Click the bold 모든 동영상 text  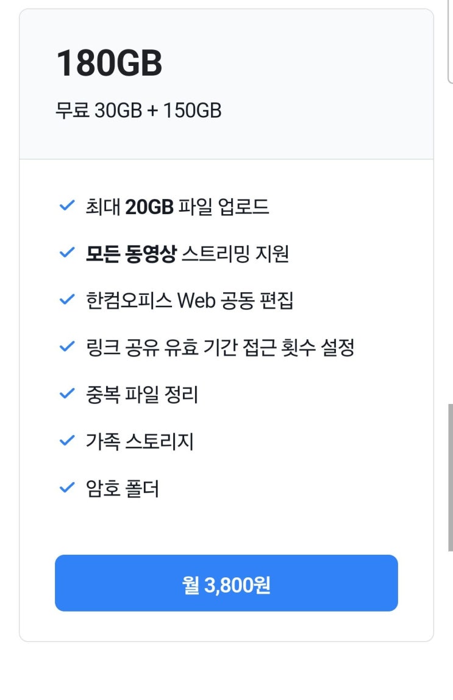[130, 254]
